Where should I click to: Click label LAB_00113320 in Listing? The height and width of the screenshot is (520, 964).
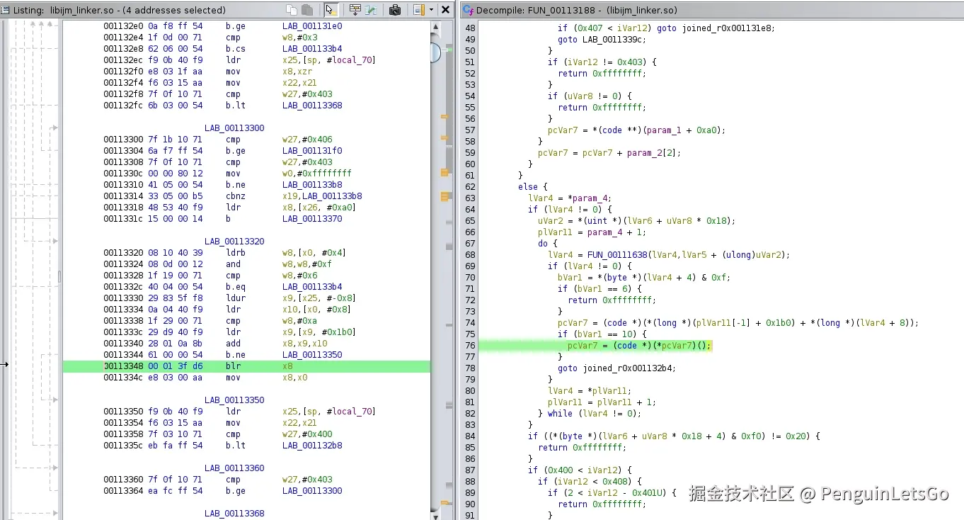tap(234, 242)
